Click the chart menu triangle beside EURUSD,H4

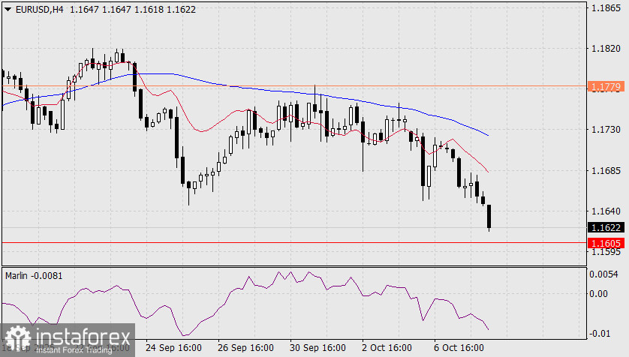pyautogui.click(x=8, y=9)
